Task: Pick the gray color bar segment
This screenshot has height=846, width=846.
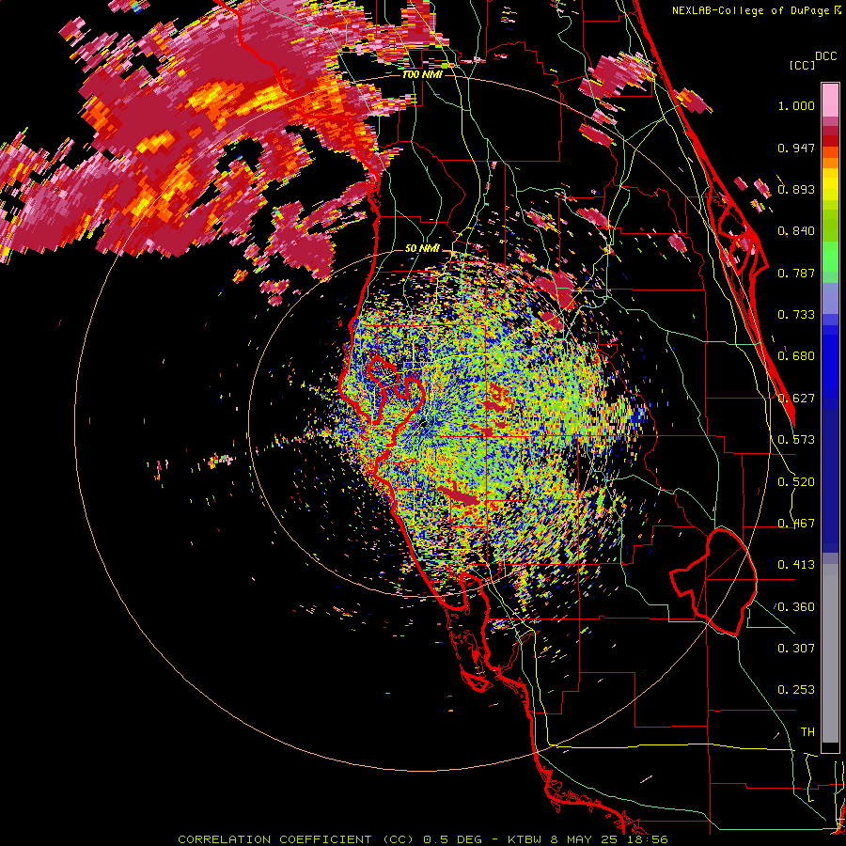Action: (x=830, y=655)
